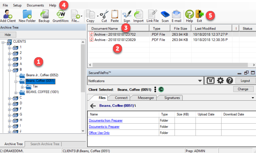256x153 pixels.
Task: Open SecureFilePro settings gear
Action: click(x=220, y=81)
